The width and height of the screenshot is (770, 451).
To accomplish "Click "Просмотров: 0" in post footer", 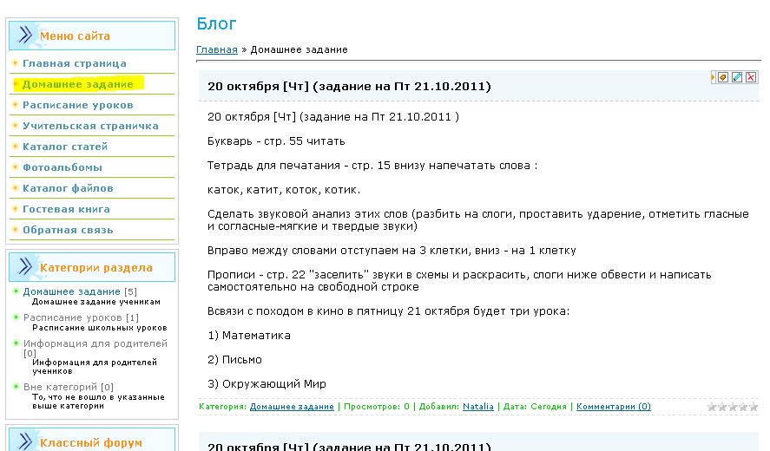I will point(376,407).
